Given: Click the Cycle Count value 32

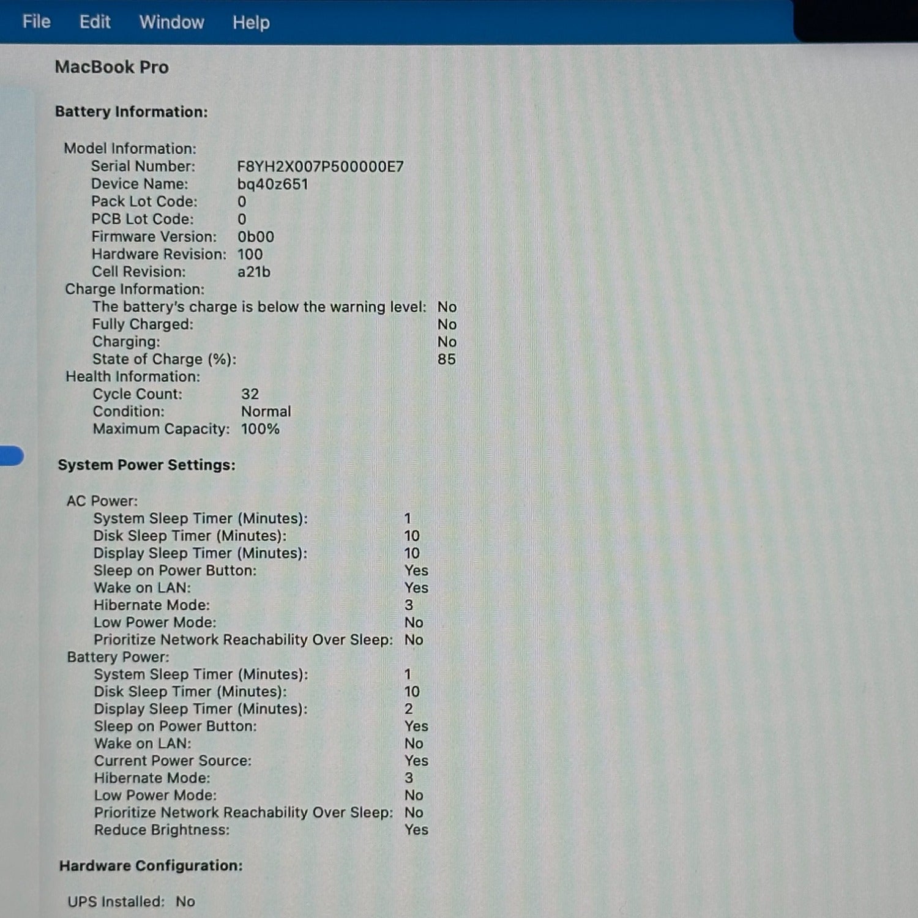Looking at the screenshot, I should click(250, 394).
